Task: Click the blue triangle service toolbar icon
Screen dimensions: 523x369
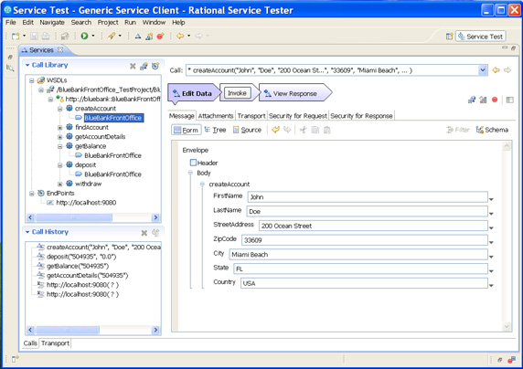Action: point(138,36)
